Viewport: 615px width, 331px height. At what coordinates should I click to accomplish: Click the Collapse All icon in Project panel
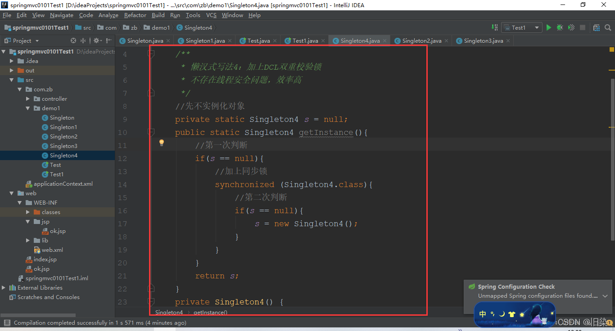point(83,40)
